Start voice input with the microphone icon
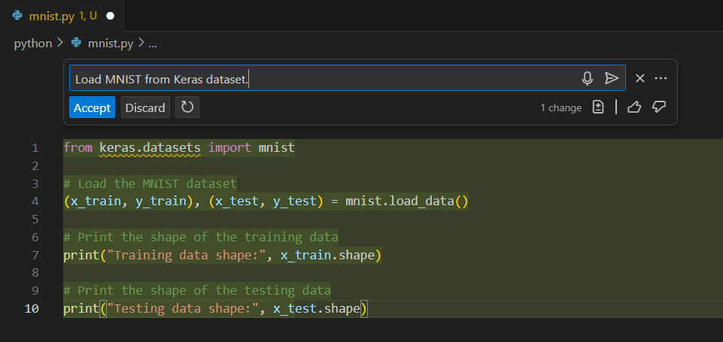Viewport: 723px width, 342px height. coord(588,79)
